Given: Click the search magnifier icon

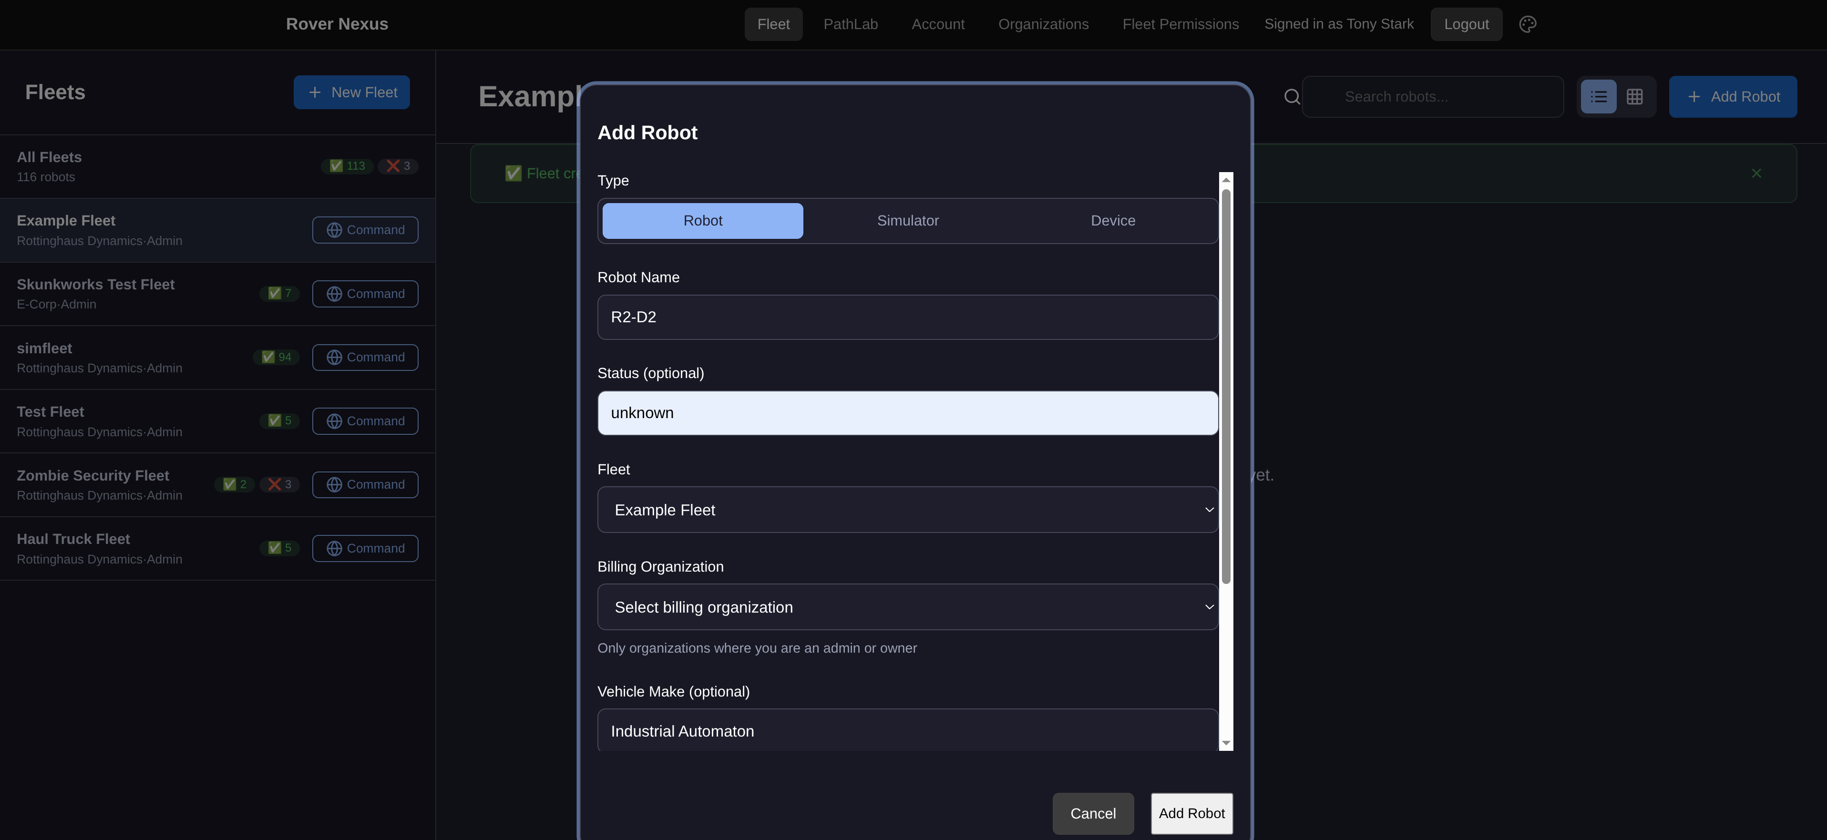Looking at the screenshot, I should tap(1292, 96).
